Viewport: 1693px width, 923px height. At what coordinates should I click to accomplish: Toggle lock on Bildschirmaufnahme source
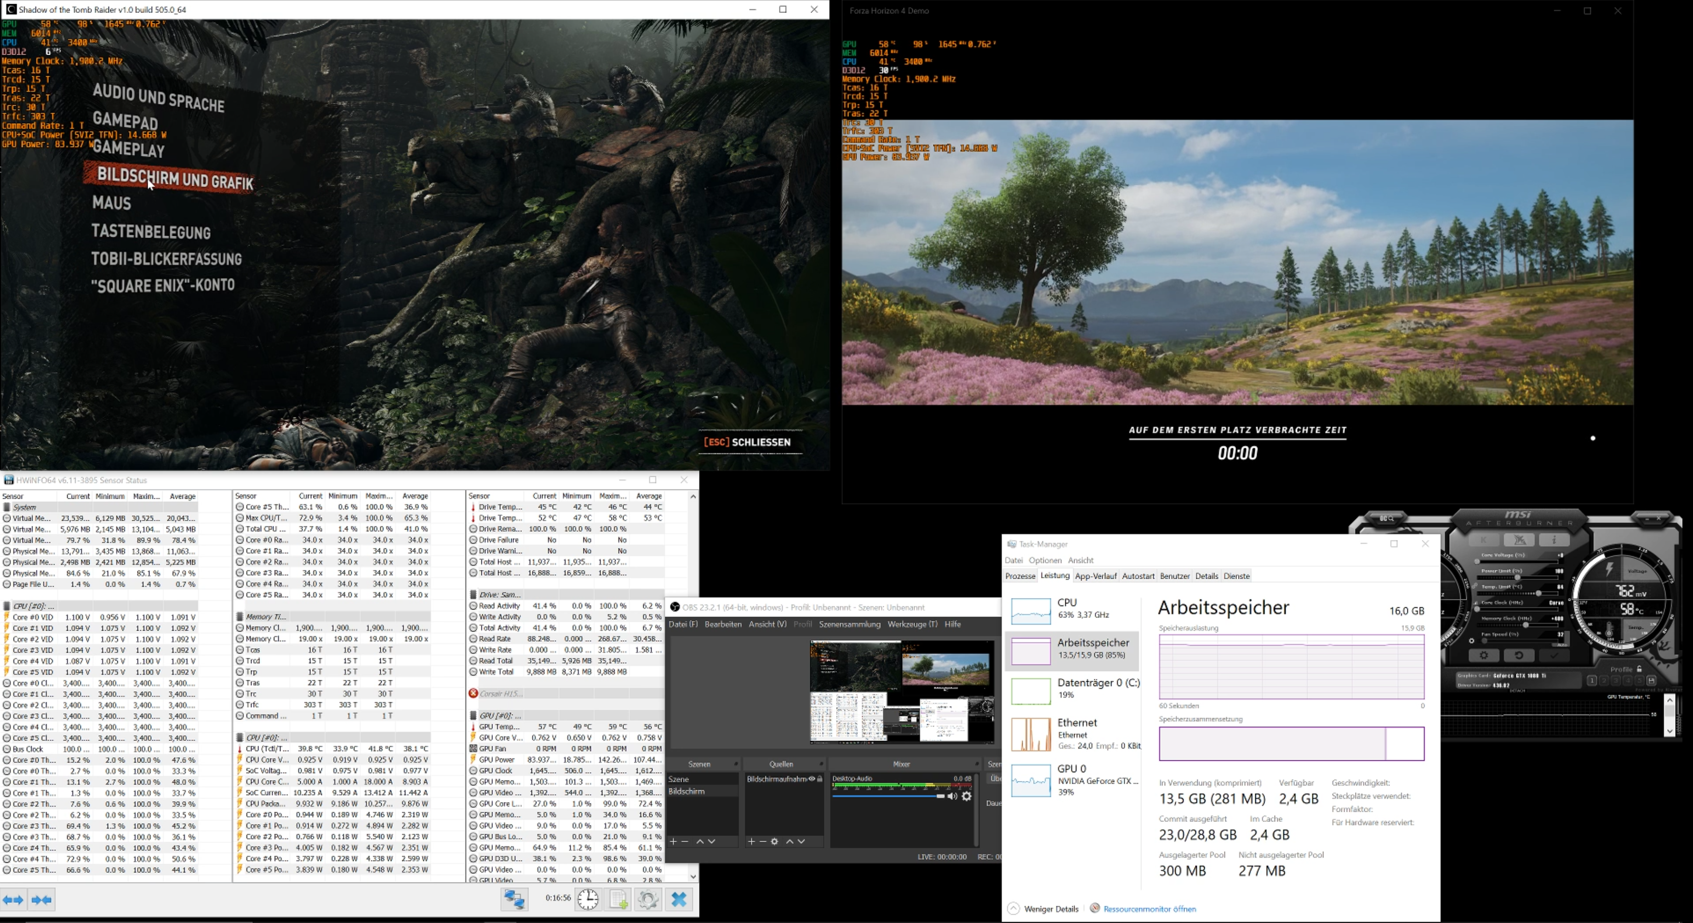point(819,779)
